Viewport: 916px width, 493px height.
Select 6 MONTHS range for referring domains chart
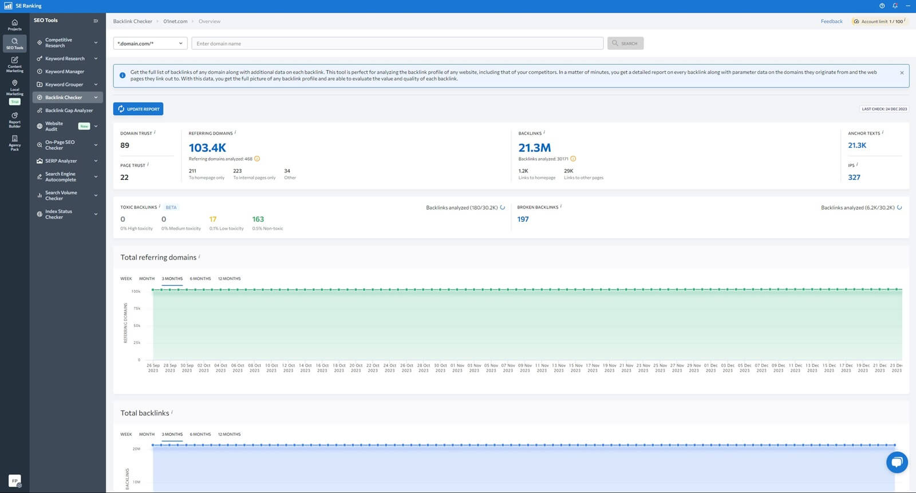click(x=200, y=279)
